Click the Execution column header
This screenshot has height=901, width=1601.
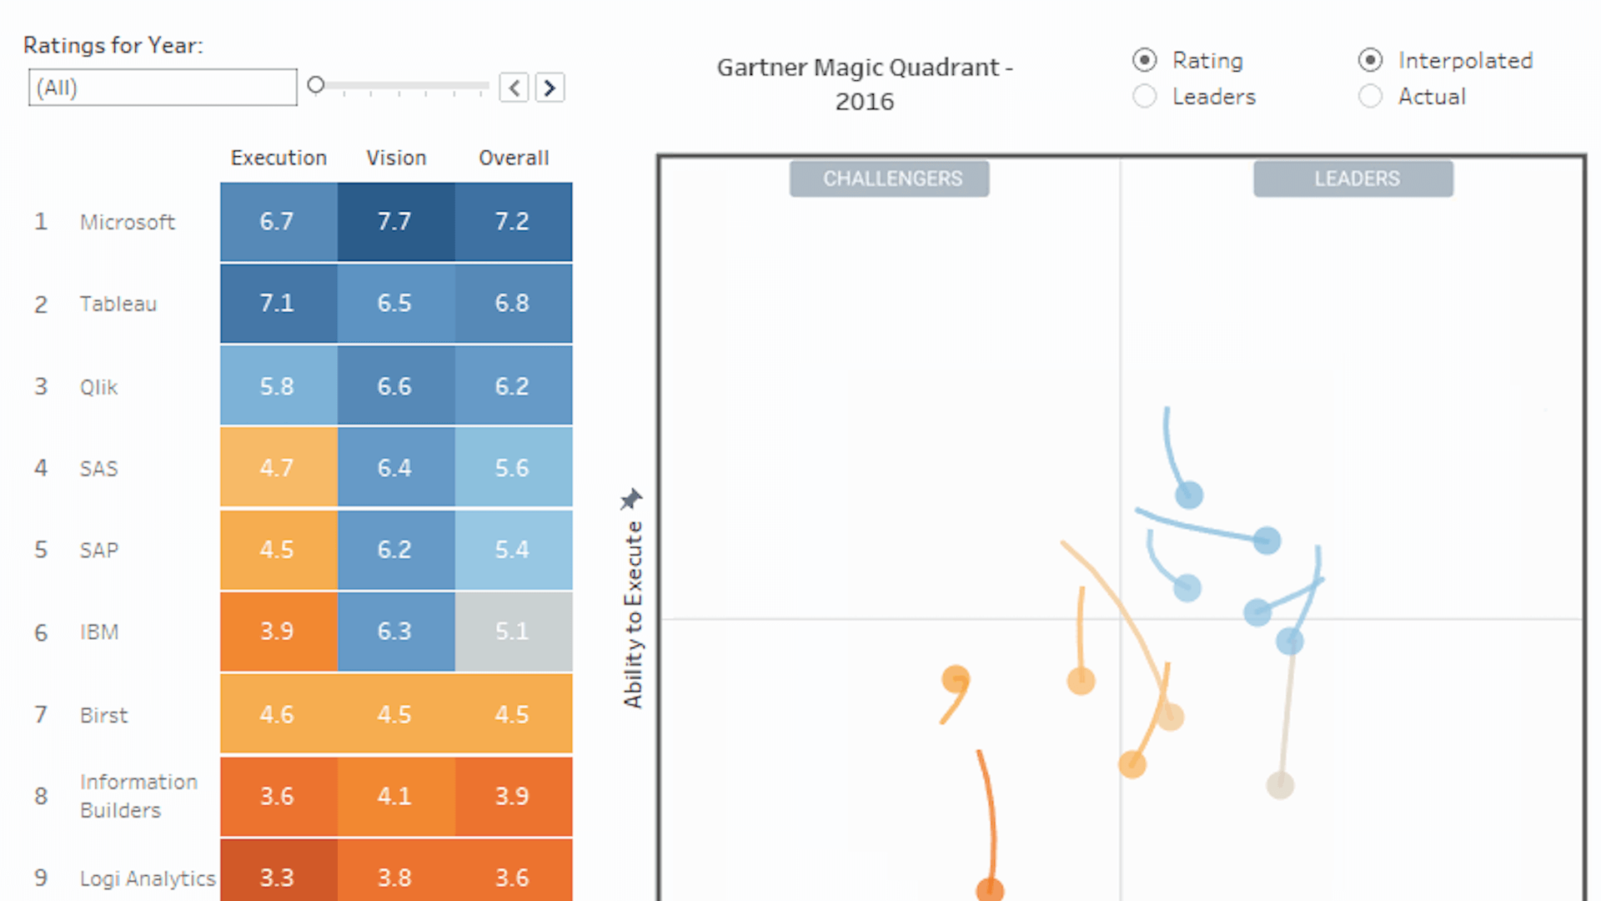point(279,158)
